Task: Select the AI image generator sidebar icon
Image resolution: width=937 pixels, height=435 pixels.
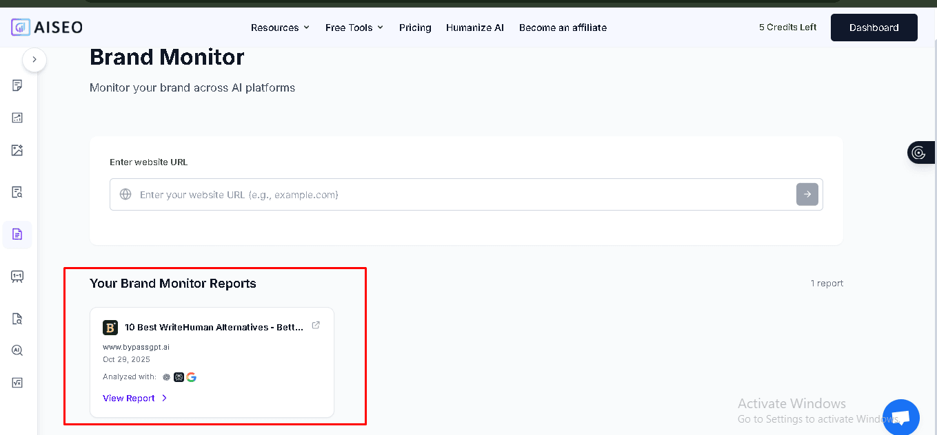Action: (17, 150)
